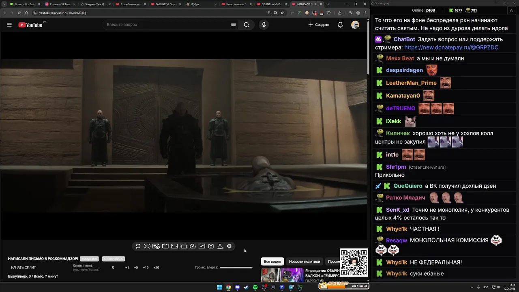Open a new browser tab with plus

point(328,4)
